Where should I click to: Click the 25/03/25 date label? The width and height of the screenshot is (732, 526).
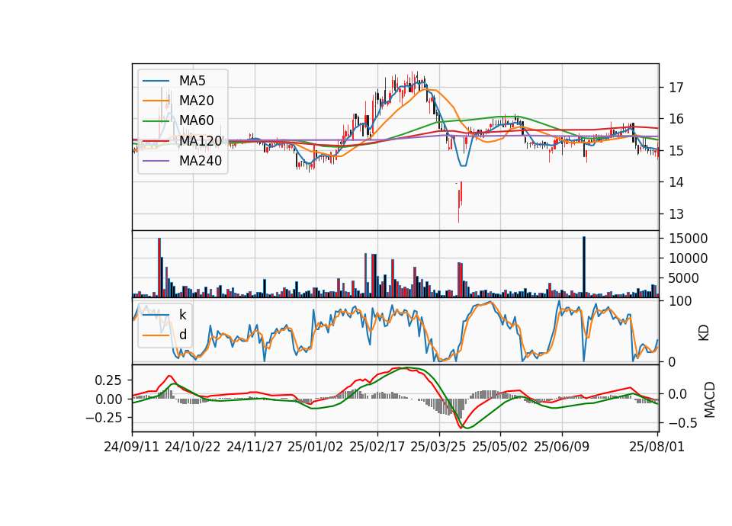438,447
